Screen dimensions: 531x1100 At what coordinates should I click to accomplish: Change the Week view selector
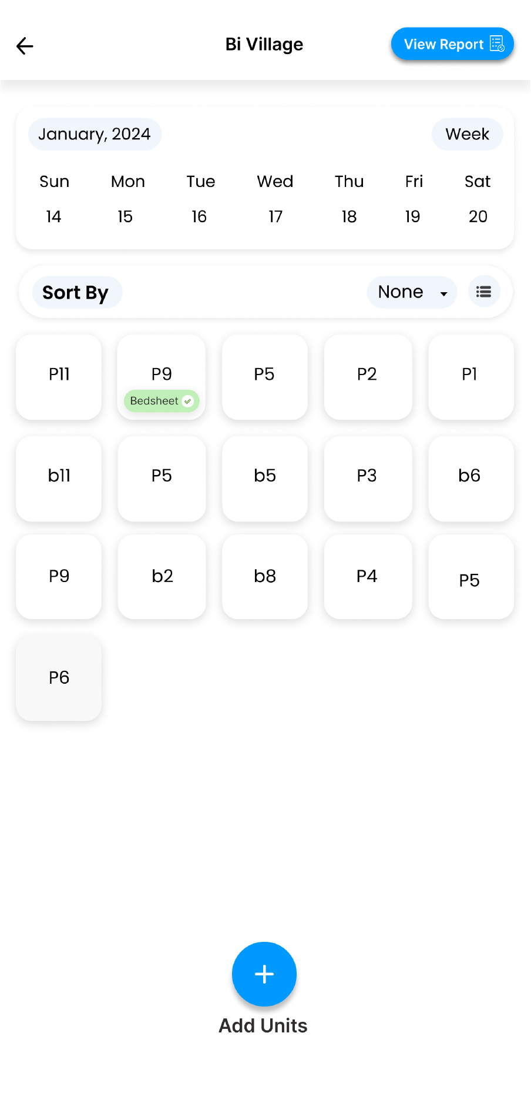tap(467, 134)
